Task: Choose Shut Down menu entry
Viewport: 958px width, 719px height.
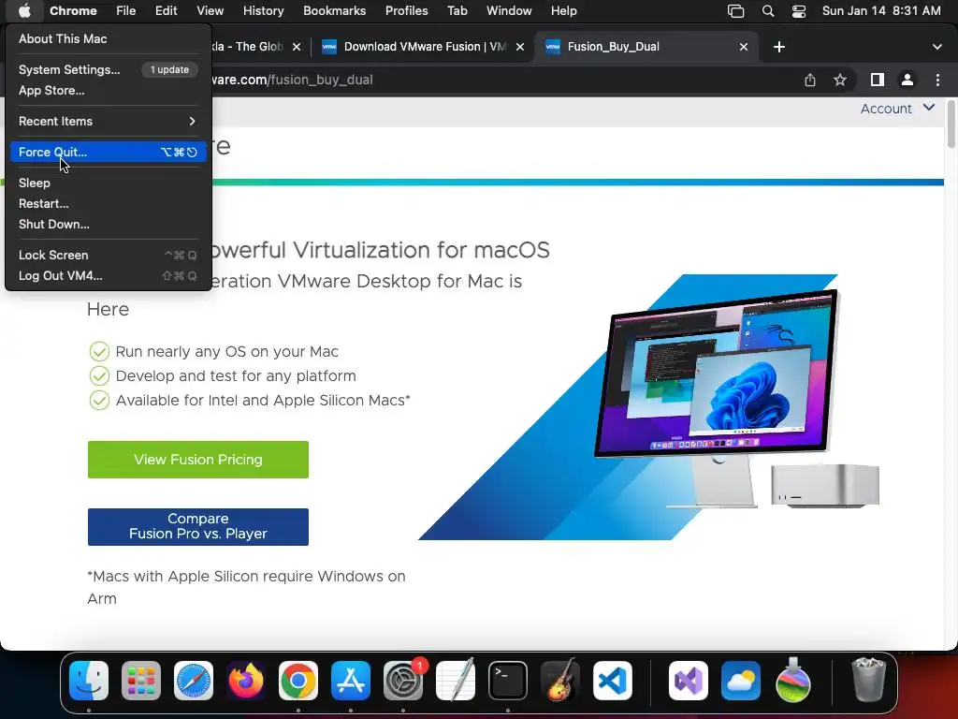Action: [109, 225]
